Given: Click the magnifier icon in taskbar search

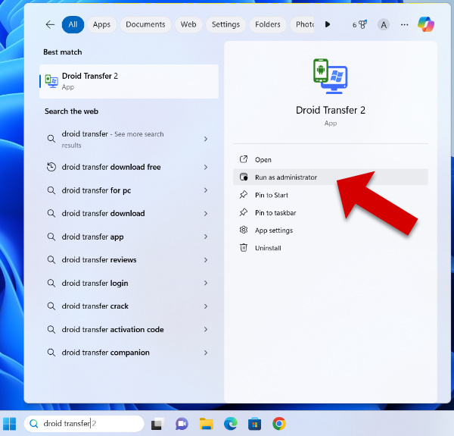Looking at the screenshot, I should [x=34, y=424].
